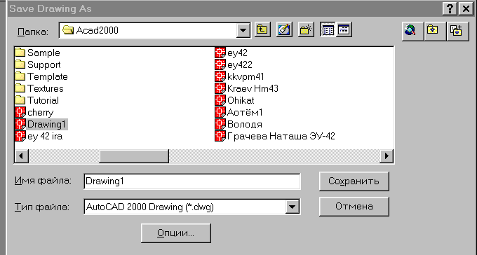Expand the Тип файла dropdown
The image size is (477, 255).
(x=292, y=207)
